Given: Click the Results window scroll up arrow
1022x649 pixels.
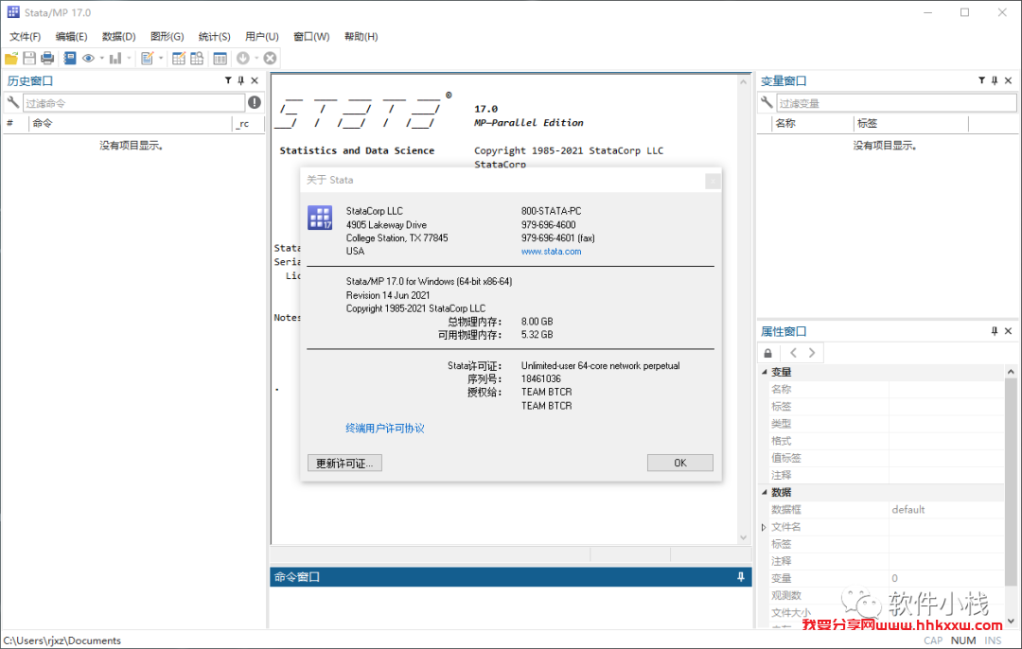Looking at the screenshot, I should [x=744, y=82].
